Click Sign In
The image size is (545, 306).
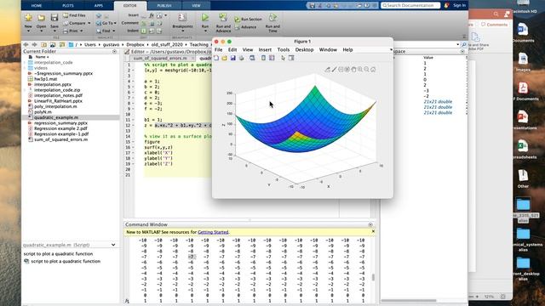(x=459, y=6)
